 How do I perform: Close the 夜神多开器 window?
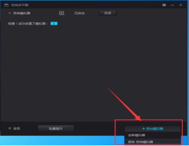[x=181, y=5]
